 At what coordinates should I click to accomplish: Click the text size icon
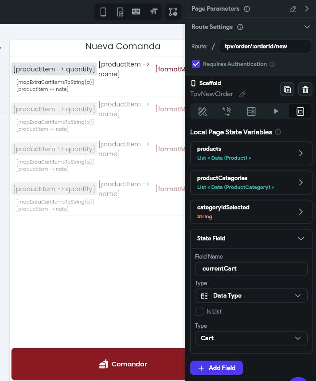(154, 12)
